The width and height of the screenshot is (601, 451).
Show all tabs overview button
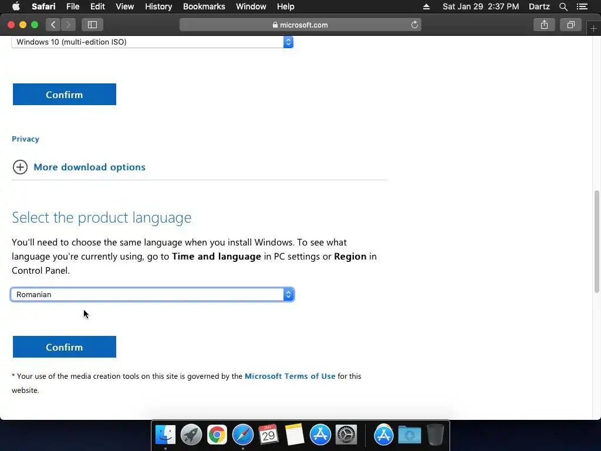[x=570, y=25]
